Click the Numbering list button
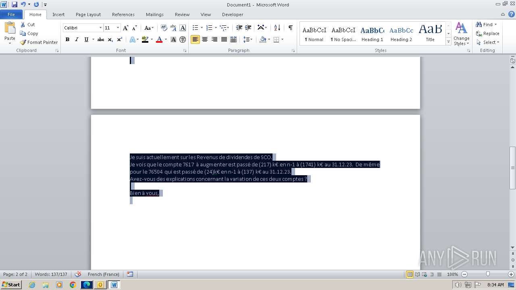 point(209,28)
